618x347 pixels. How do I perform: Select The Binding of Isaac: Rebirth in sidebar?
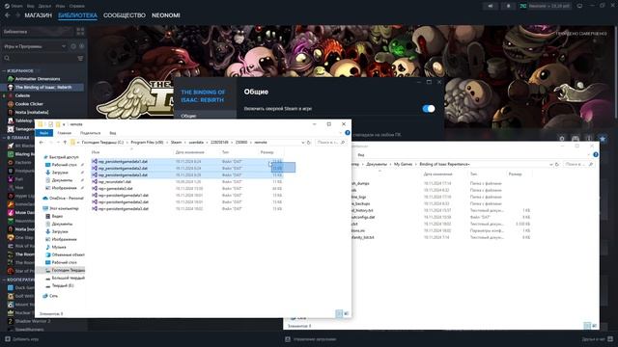pos(42,88)
